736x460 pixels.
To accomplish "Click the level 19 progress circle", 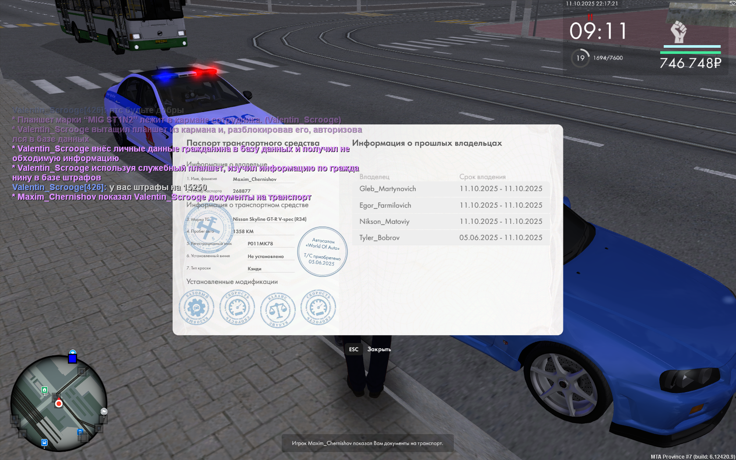I will [x=580, y=58].
